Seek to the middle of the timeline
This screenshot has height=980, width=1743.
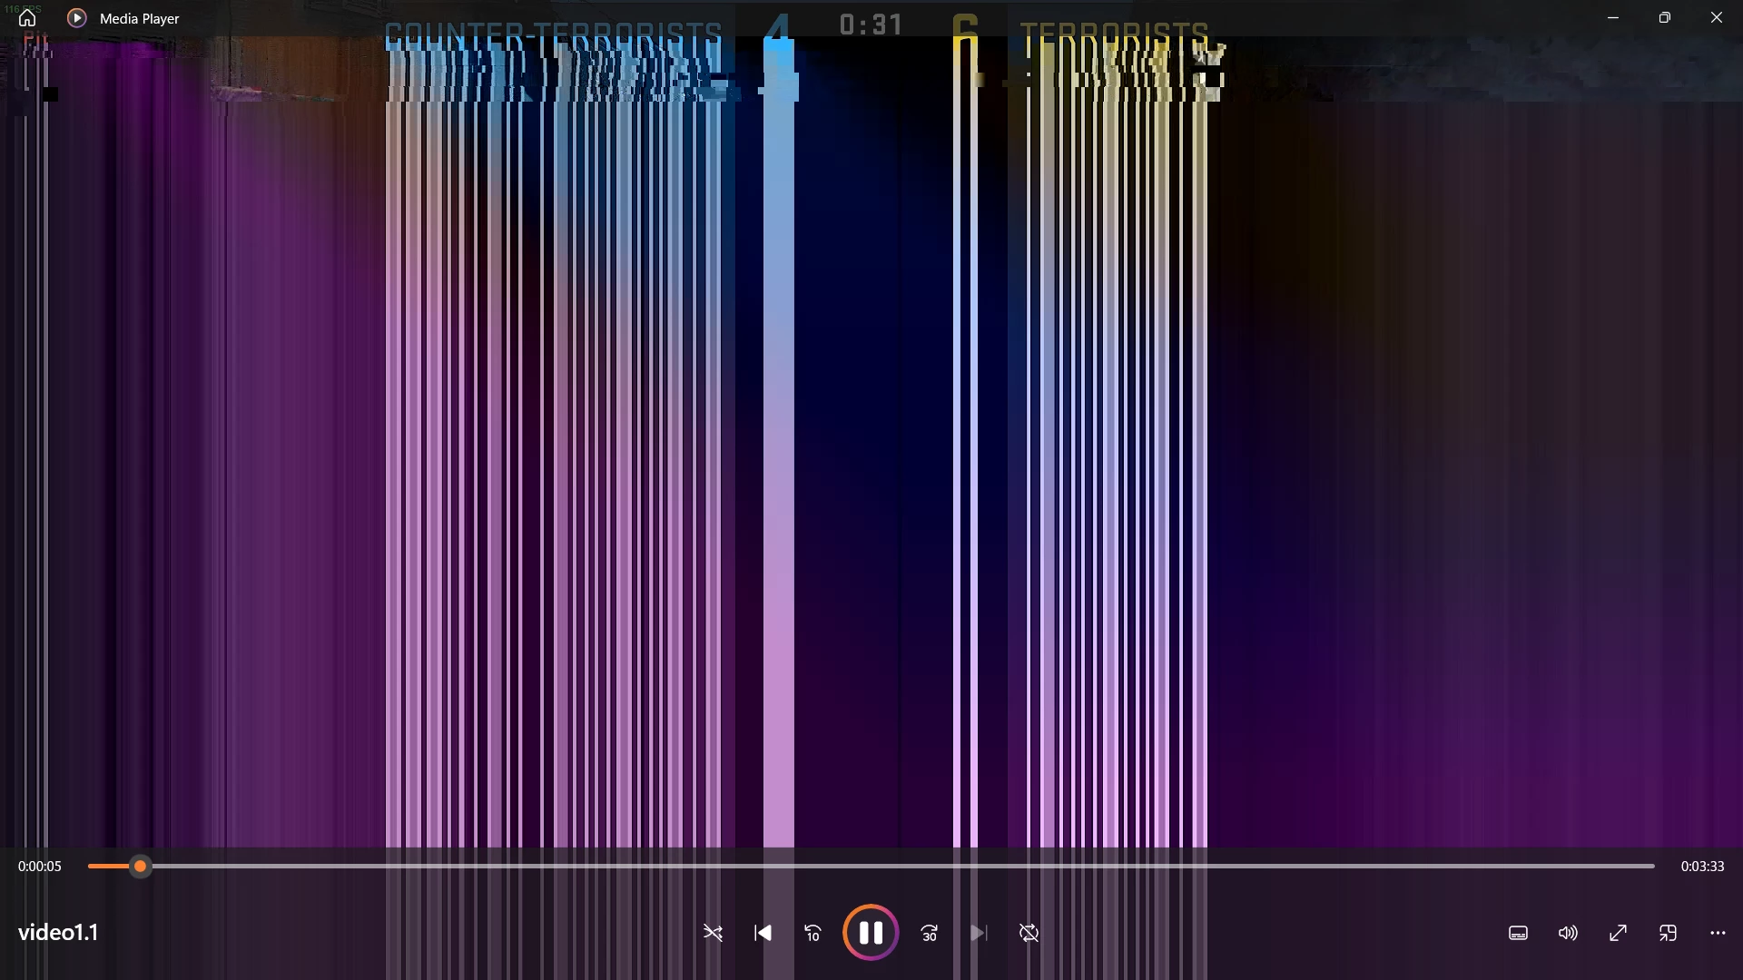(871, 867)
